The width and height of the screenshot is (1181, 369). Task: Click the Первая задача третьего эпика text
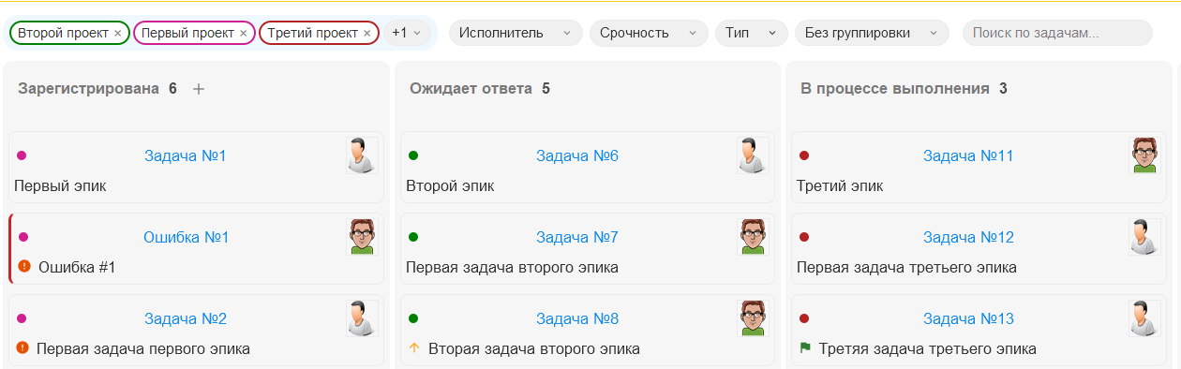point(906,267)
